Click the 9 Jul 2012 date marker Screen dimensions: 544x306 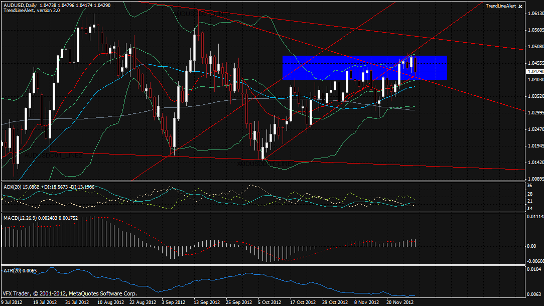12,302
